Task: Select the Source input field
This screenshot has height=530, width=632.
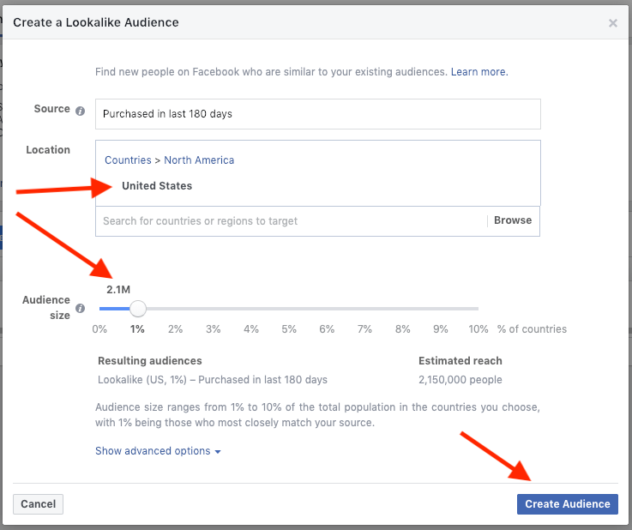Action: [x=318, y=114]
